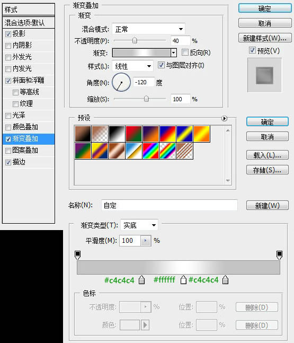Select the rainbow spectrum gradient preset
294x343 pixels.
point(150,151)
